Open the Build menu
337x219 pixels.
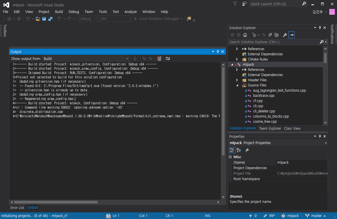(59, 12)
